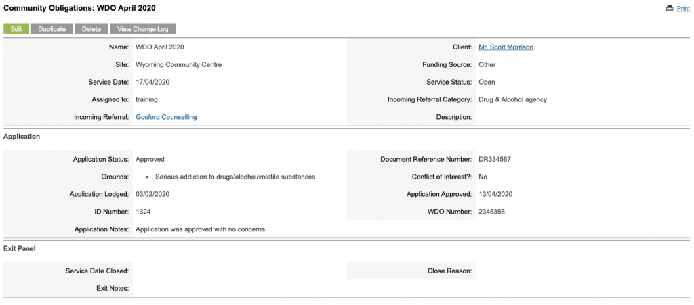The width and height of the screenshot is (694, 305).
Task: Click the page title WDO April 2020
Action: pyautogui.click(x=79, y=8)
